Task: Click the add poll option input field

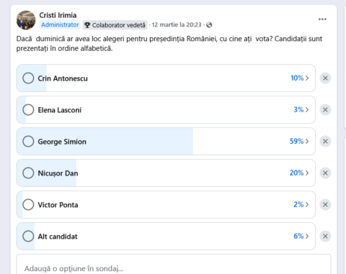Action: 174,266
